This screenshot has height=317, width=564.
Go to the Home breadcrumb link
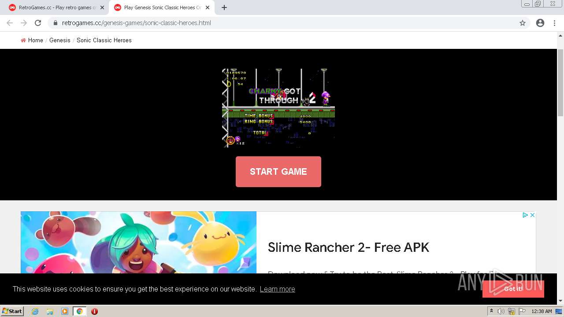[36, 40]
